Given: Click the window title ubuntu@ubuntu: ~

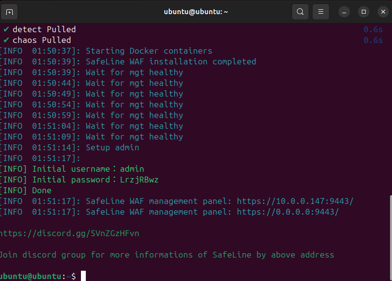Looking at the screenshot, I should pos(196,12).
